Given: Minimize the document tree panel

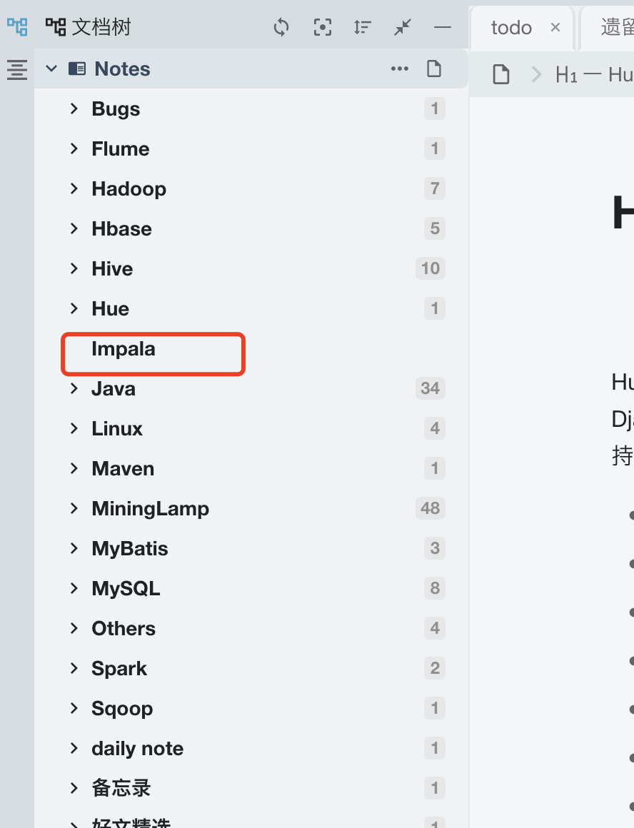Looking at the screenshot, I should (443, 28).
